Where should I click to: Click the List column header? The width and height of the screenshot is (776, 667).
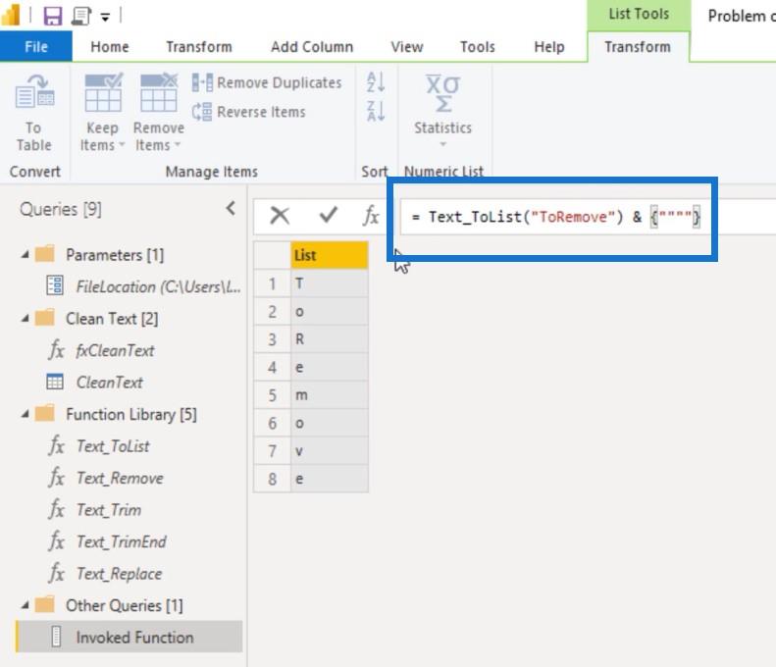point(329,255)
